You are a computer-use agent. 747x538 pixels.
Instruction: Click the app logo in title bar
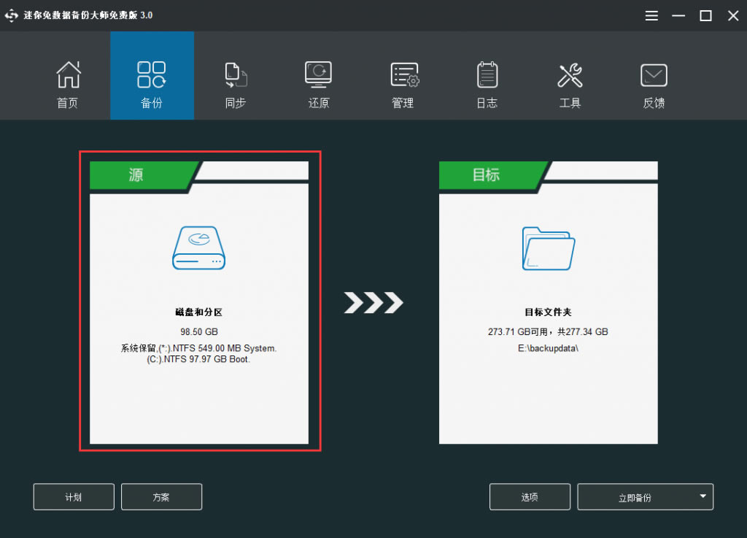click(x=12, y=15)
